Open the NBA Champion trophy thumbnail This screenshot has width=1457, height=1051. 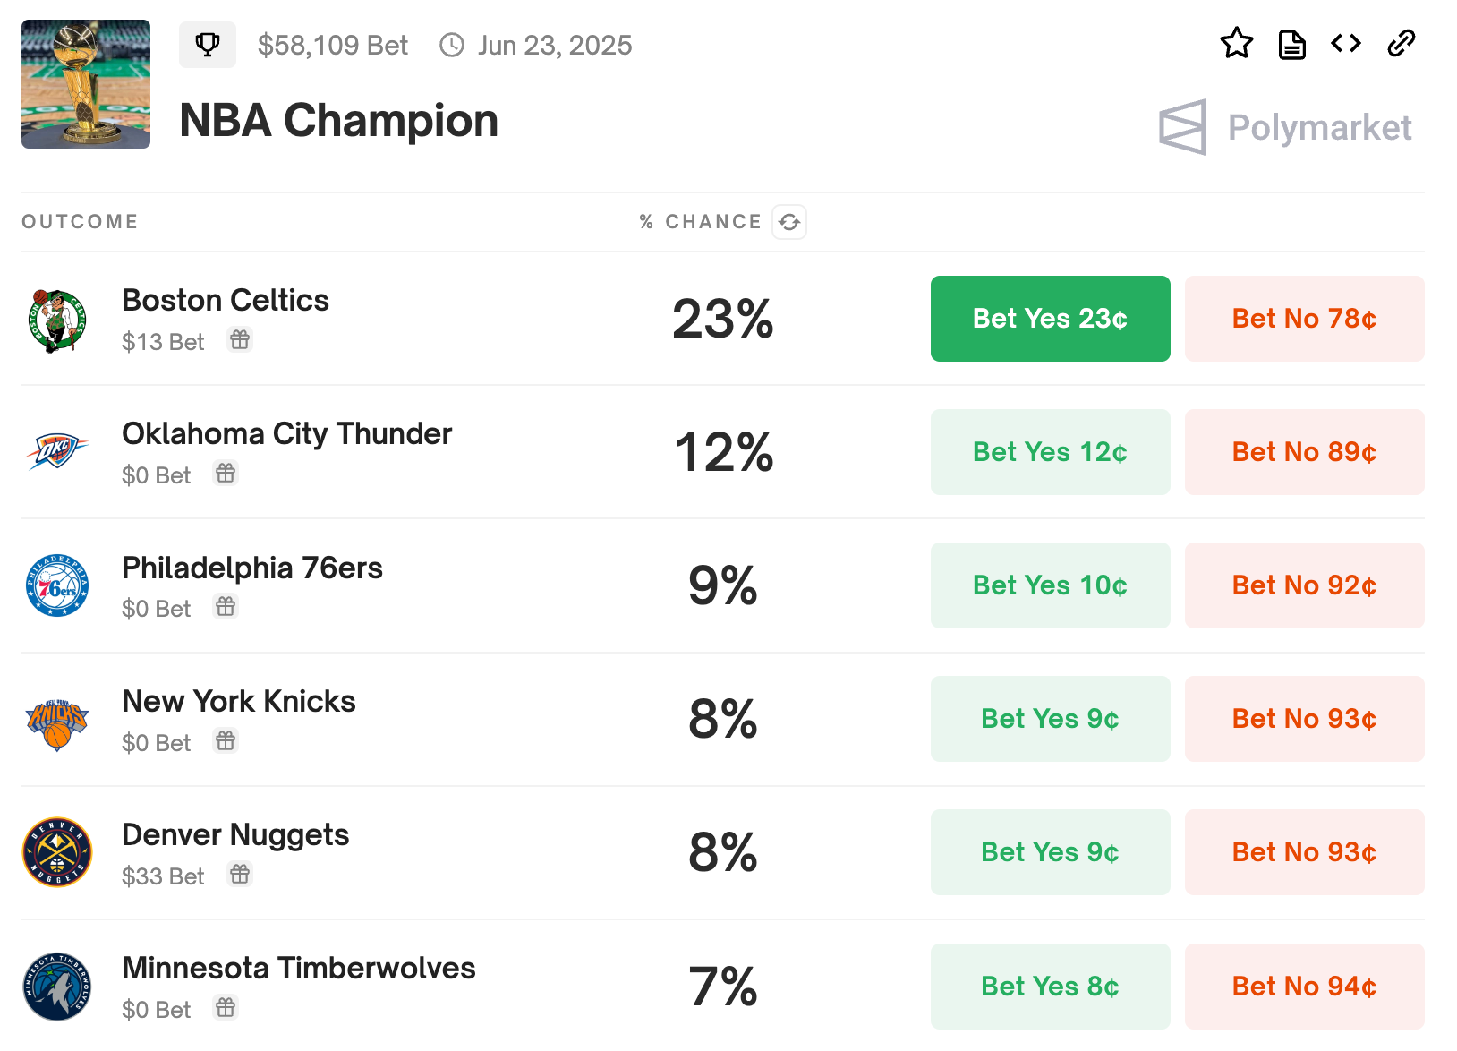tap(86, 84)
